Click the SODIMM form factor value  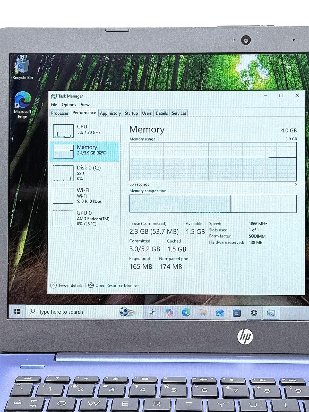coord(257,236)
